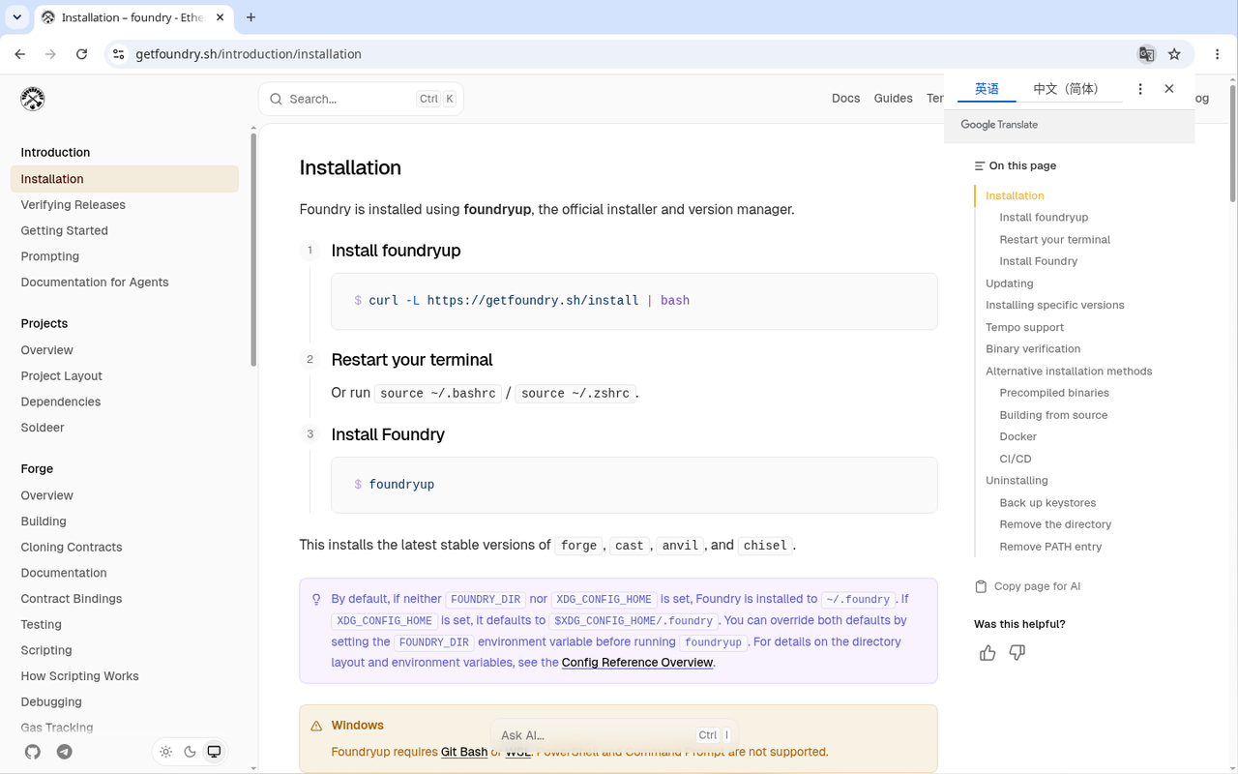Viewport: 1238px width, 774px height.
Task: Follow the Git Bash link
Action: (464, 752)
